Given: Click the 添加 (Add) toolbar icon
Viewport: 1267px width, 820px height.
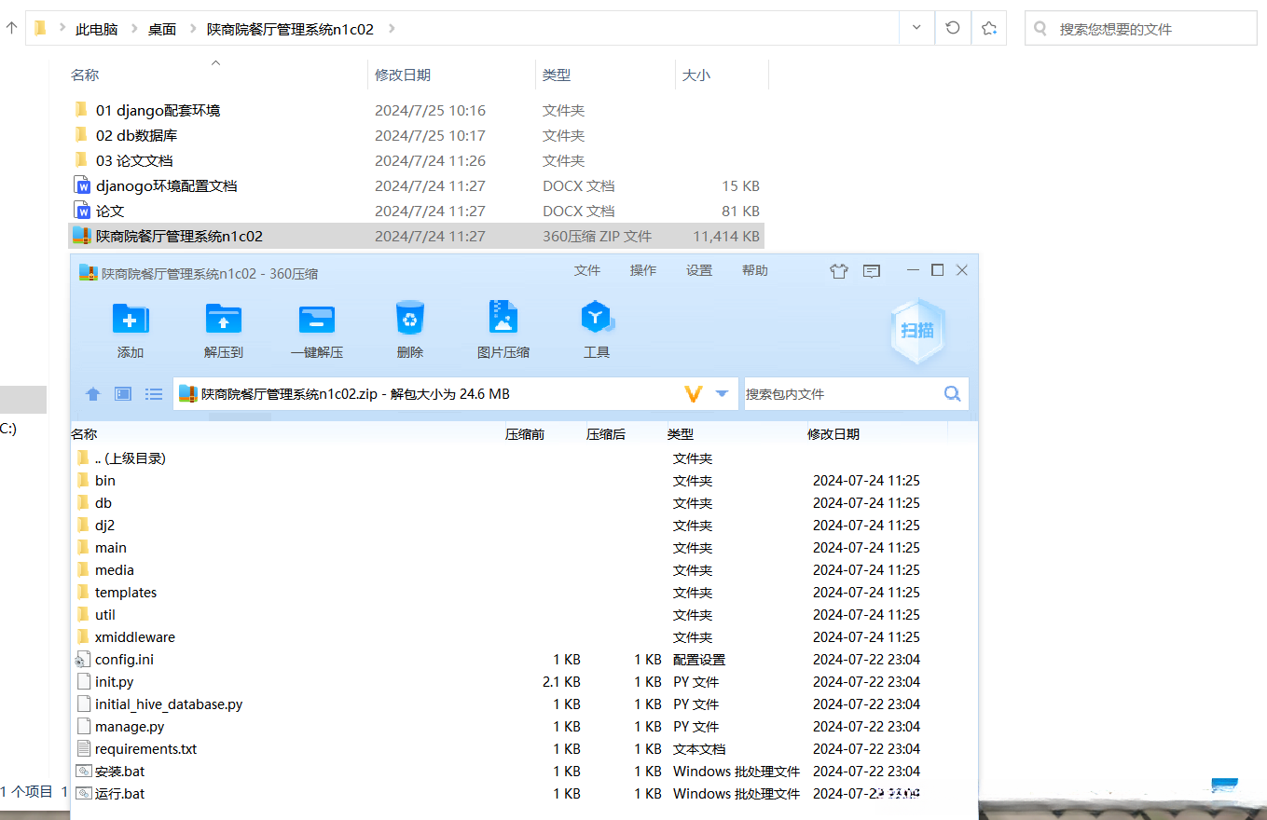Looking at the screenshot, I should pos(131,320).
